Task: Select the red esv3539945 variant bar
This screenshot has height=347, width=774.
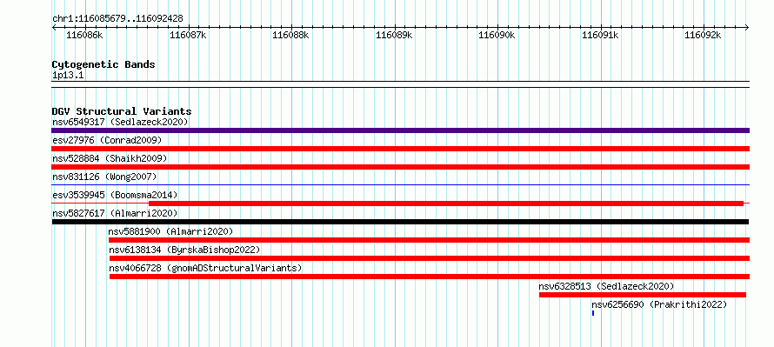Action: pos(446,204)
